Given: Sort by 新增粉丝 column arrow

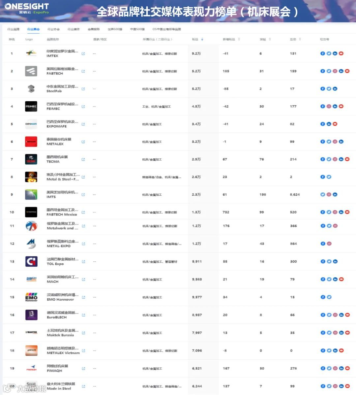Looking at the screenshot, I should tap(239, 39).
